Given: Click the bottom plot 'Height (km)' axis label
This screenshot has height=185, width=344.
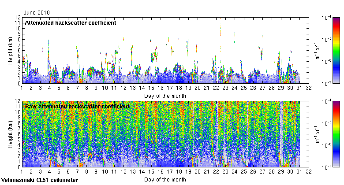Looking at the screenshot, I should coord(10,135).
